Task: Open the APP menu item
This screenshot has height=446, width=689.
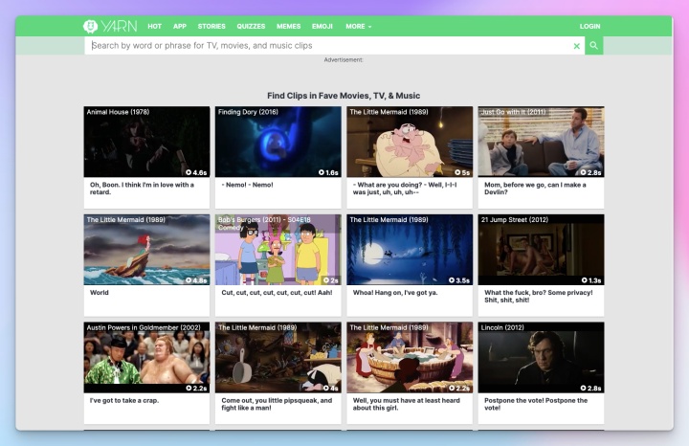Action: (x=180, y=27)
